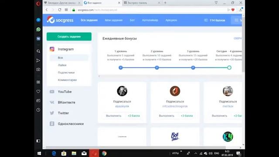Select Лайки filter under Instagram
This screenshot has height=157, width=279.
[x=62, y=65]
